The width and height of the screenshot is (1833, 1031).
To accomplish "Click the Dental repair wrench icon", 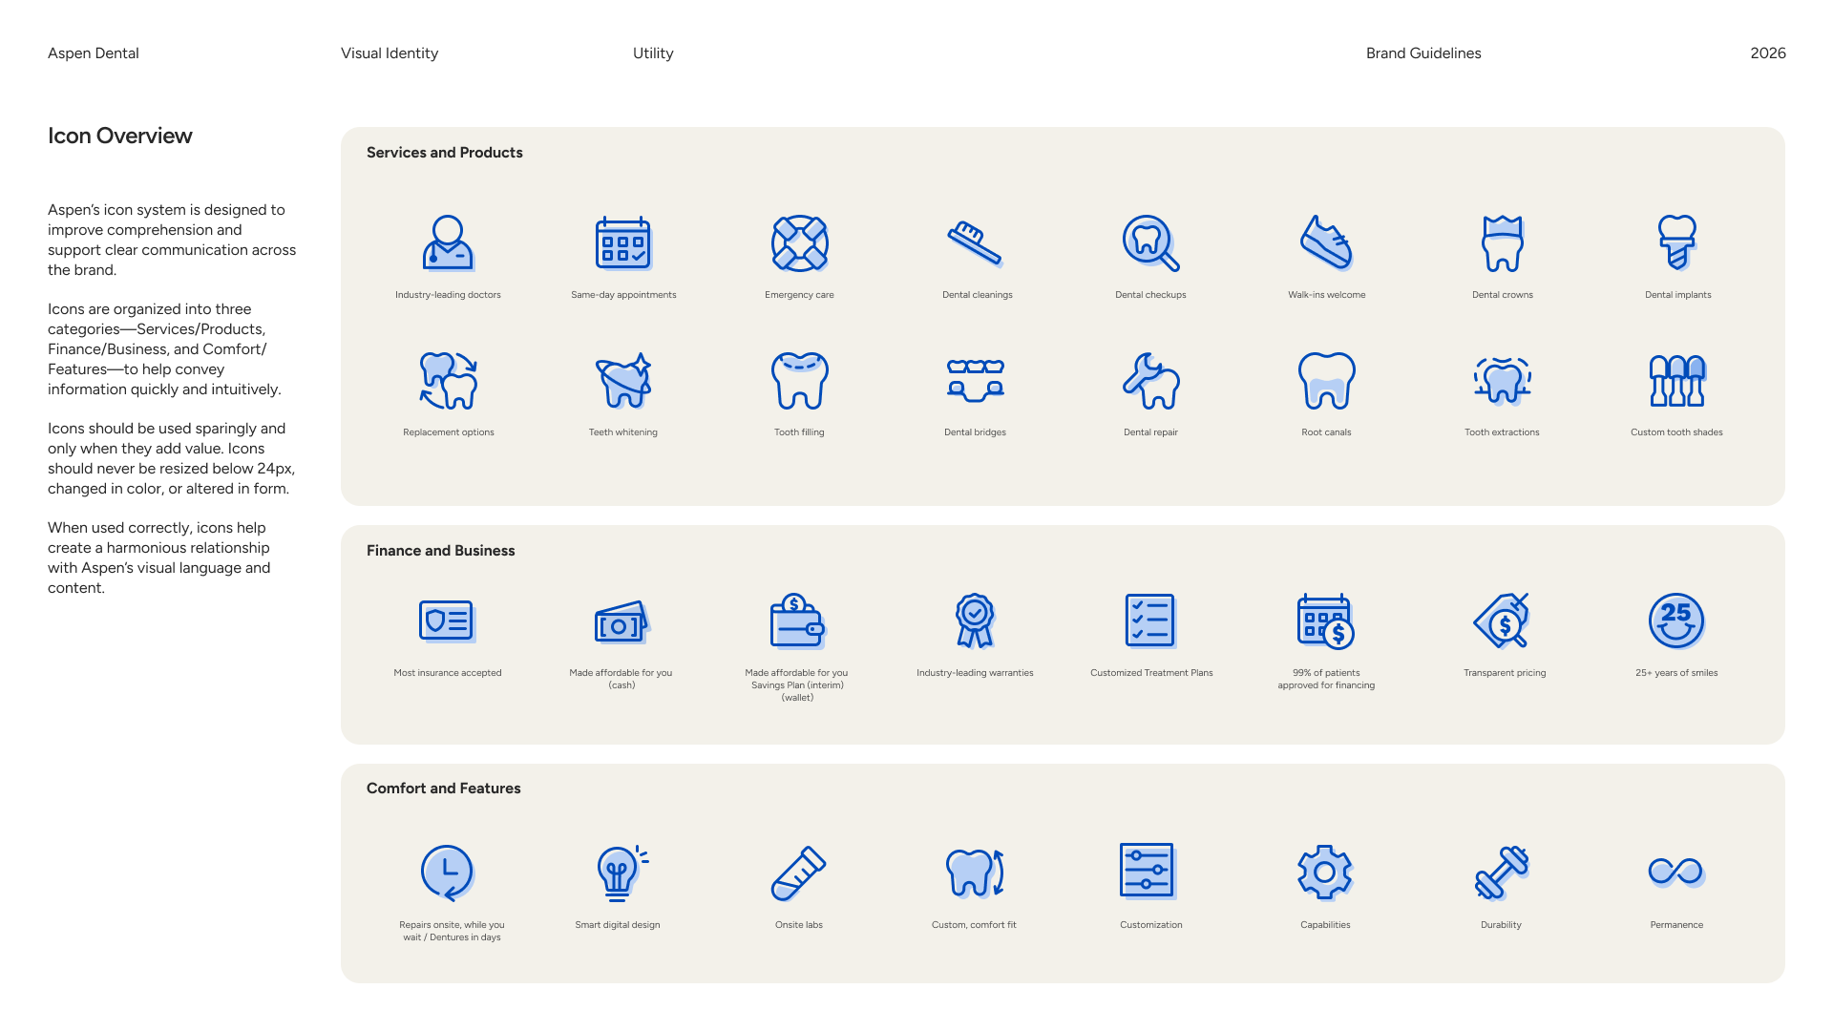I will [x=1150, y=381].
